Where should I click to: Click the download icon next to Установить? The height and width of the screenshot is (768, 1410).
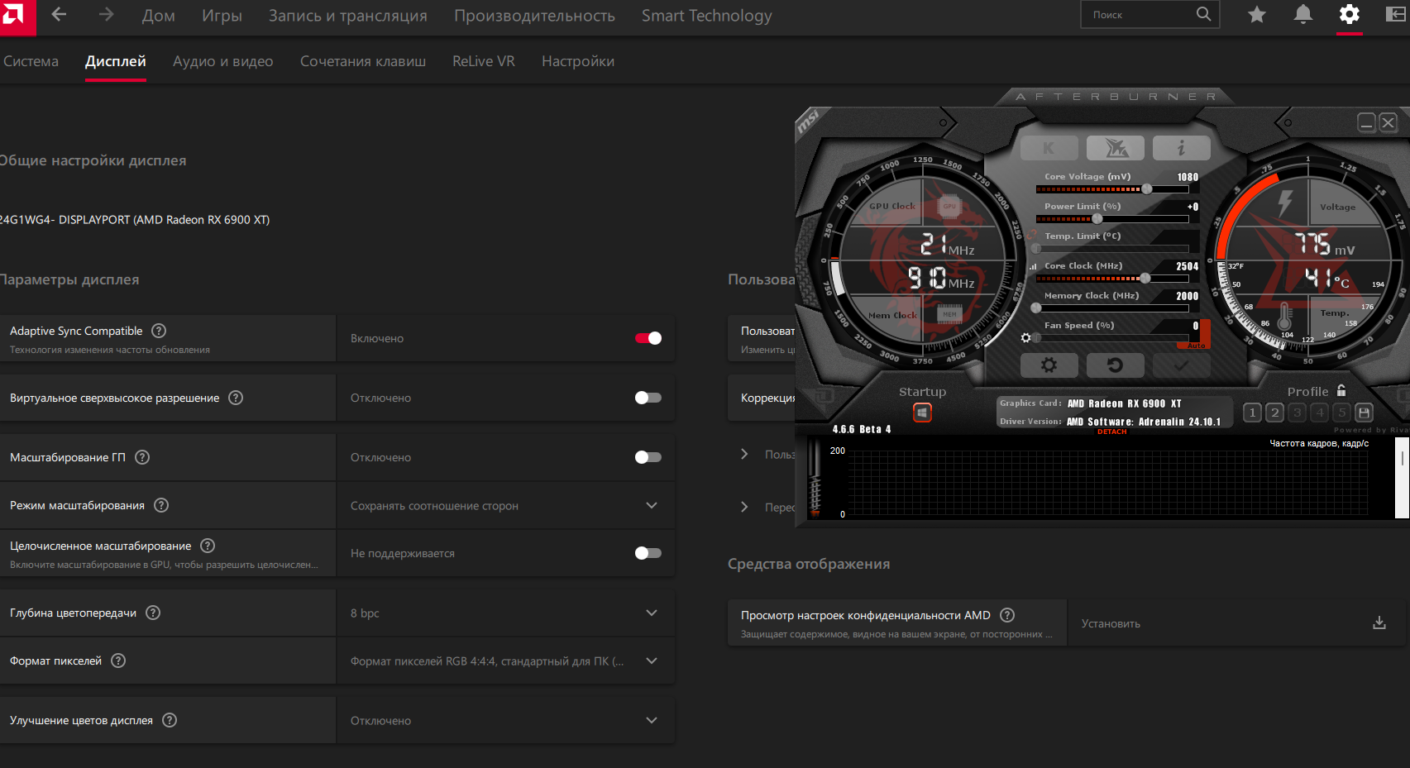(x=1379, y=623)
